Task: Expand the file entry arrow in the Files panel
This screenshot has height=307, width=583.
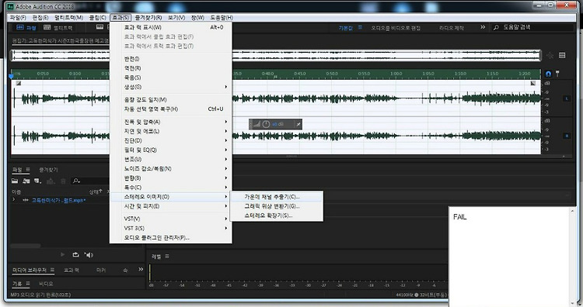Action: 14,200
